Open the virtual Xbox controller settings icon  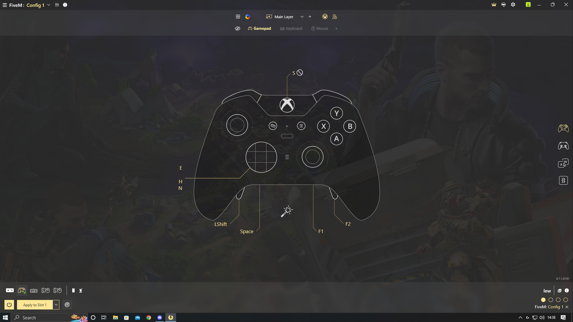tap(325, 17)
